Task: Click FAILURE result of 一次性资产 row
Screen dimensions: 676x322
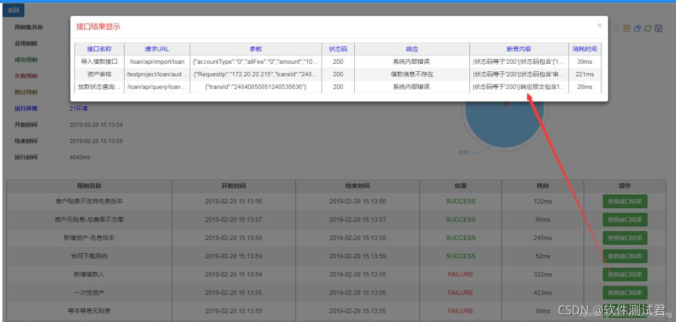Action: pyautogui.click(x=461, y=293)
